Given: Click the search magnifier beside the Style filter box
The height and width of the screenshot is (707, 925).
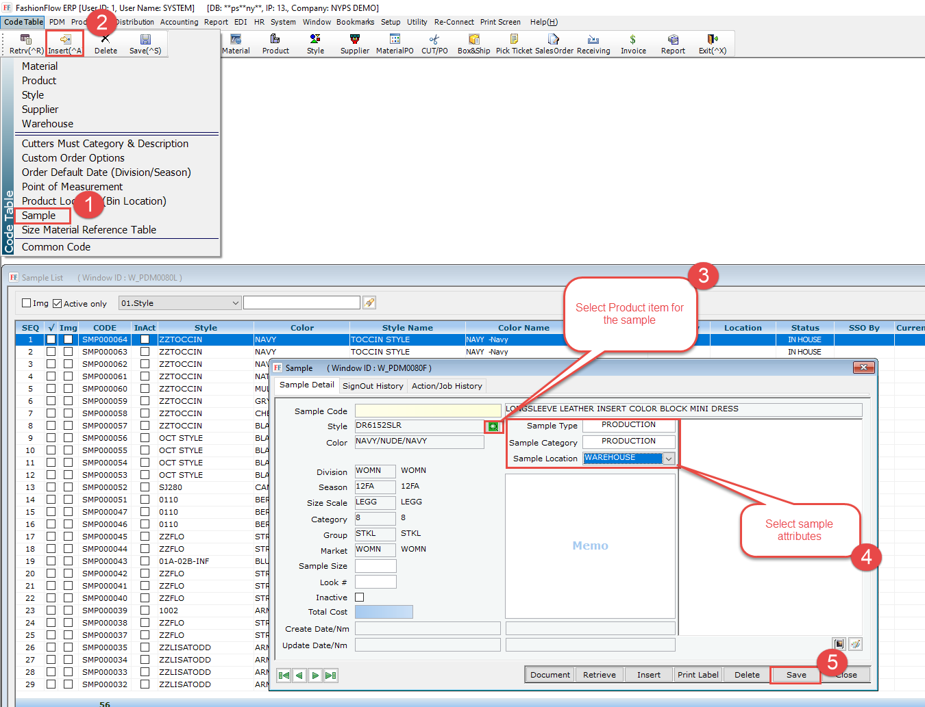Looking at the screenshot, I should coord(371,302).
